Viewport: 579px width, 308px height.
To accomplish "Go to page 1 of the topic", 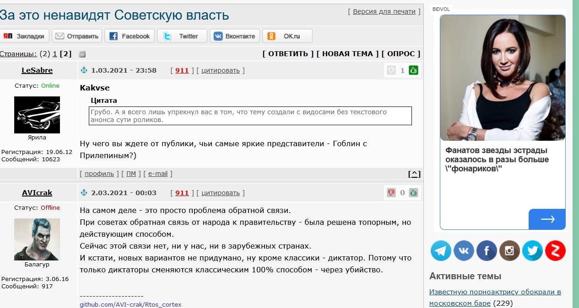I will click(x=55, y=53).
